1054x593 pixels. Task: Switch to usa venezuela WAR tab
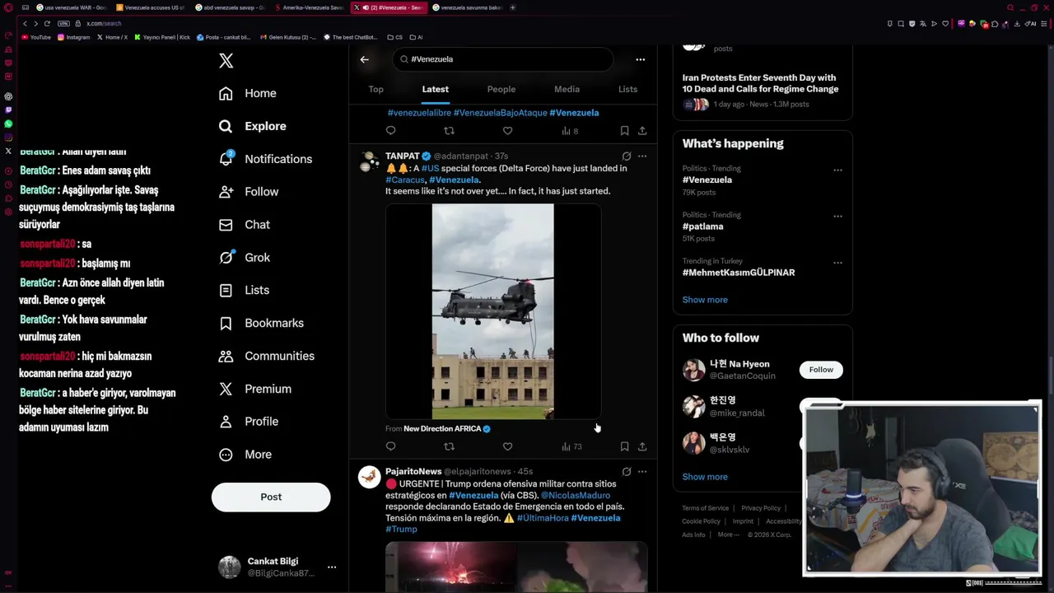coord(72,7)
